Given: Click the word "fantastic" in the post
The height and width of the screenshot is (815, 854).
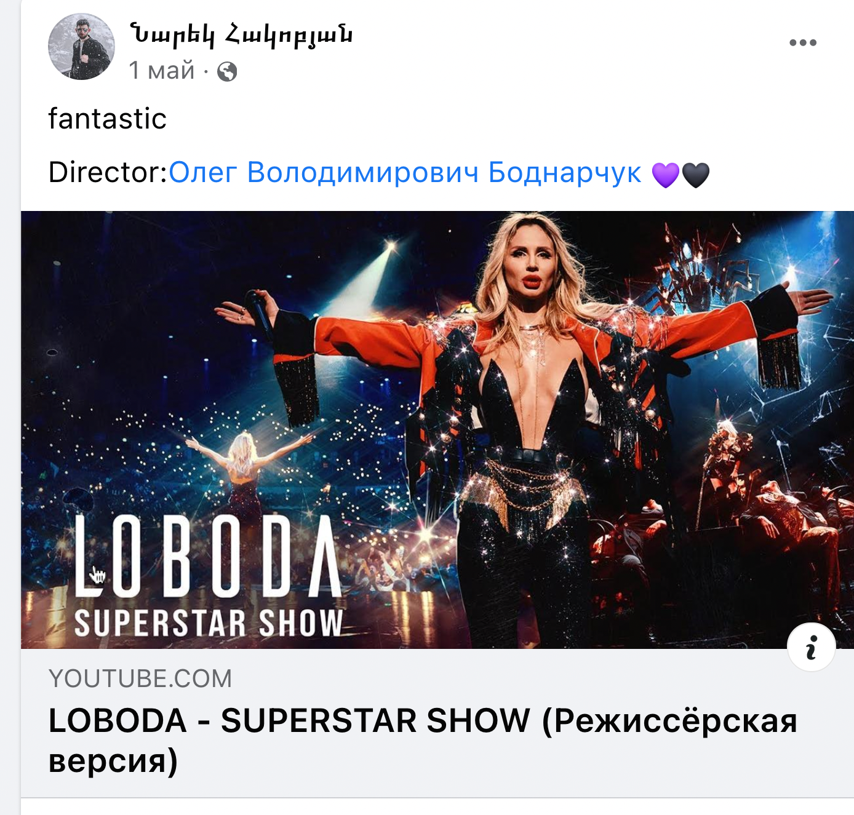Looking at the screenshot, I should [x=108, y=119].
